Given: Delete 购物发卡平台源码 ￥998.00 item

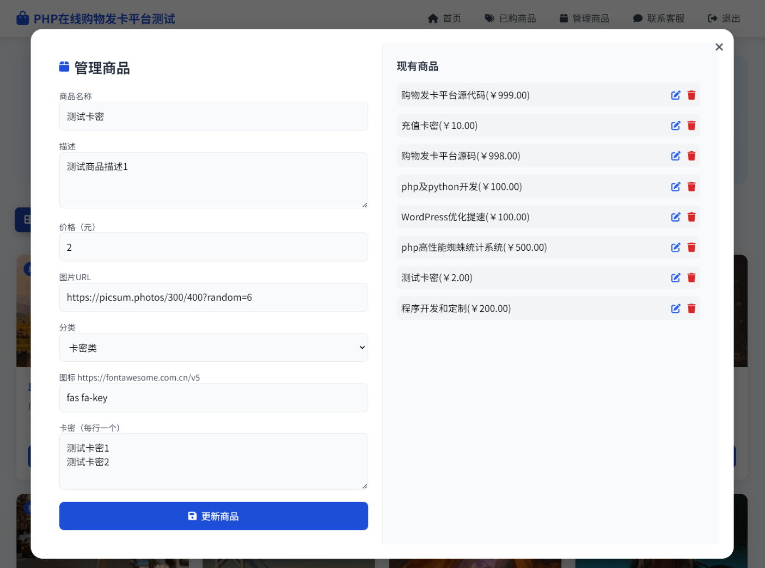Looking at the screenshot, I should tap(691, 156).
